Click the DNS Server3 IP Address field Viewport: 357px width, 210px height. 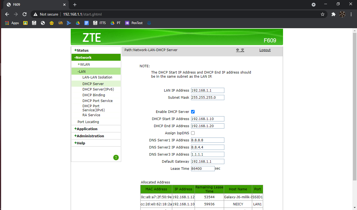[208, 154]
